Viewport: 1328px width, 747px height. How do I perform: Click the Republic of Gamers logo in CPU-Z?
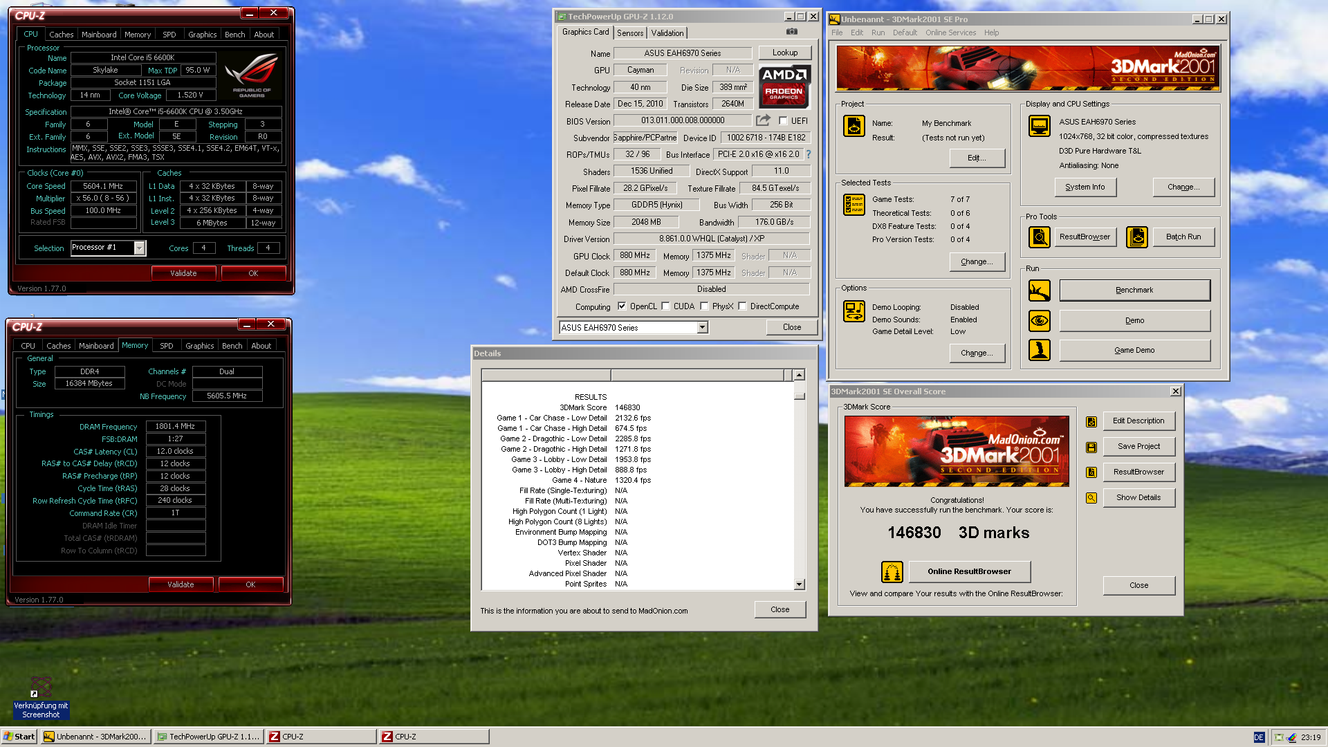click(x=252, y=75)
